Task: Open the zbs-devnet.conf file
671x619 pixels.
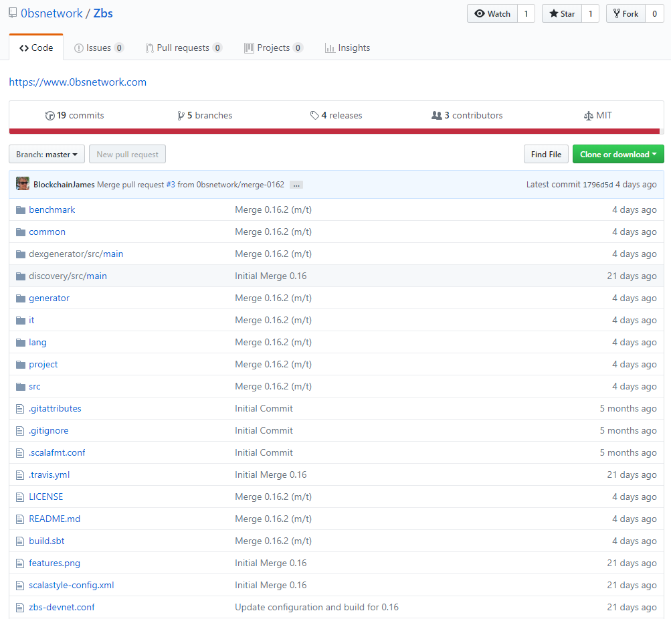Action: (62, 608)
